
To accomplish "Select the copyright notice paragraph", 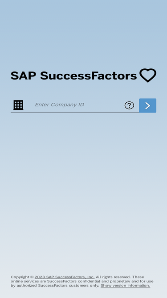I will pos(82,281).
